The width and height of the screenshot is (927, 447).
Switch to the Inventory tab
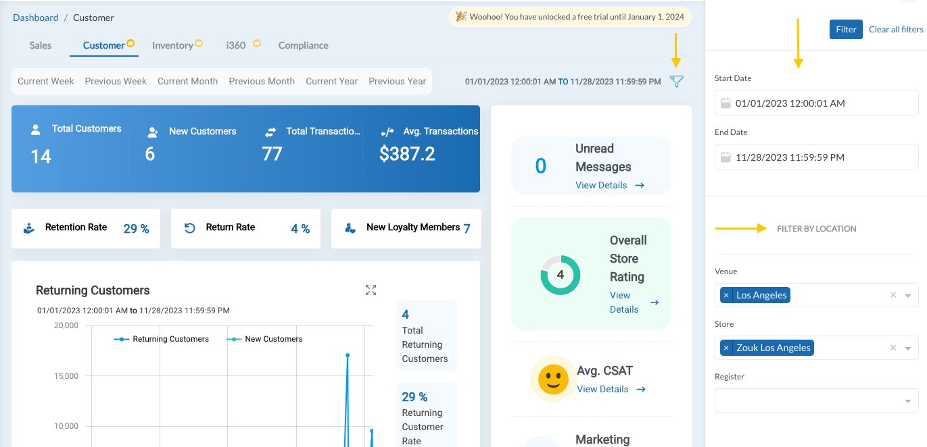tap(172, 45)
